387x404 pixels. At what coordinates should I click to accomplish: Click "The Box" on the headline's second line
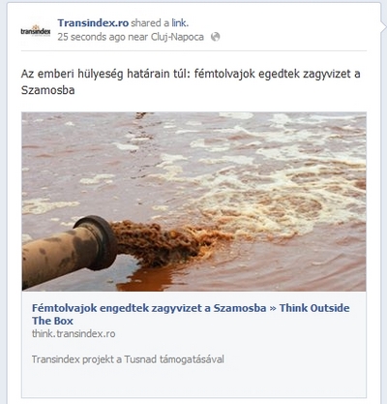pyautogui.click(x=52, y=321)
